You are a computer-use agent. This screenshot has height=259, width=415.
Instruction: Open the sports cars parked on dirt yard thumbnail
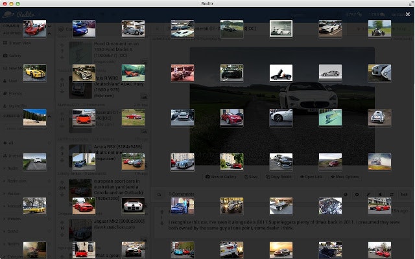pos(133,161)
